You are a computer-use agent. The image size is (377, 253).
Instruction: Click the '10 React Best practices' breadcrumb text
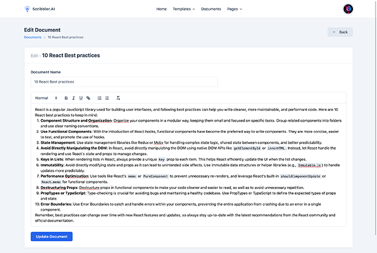66,37
